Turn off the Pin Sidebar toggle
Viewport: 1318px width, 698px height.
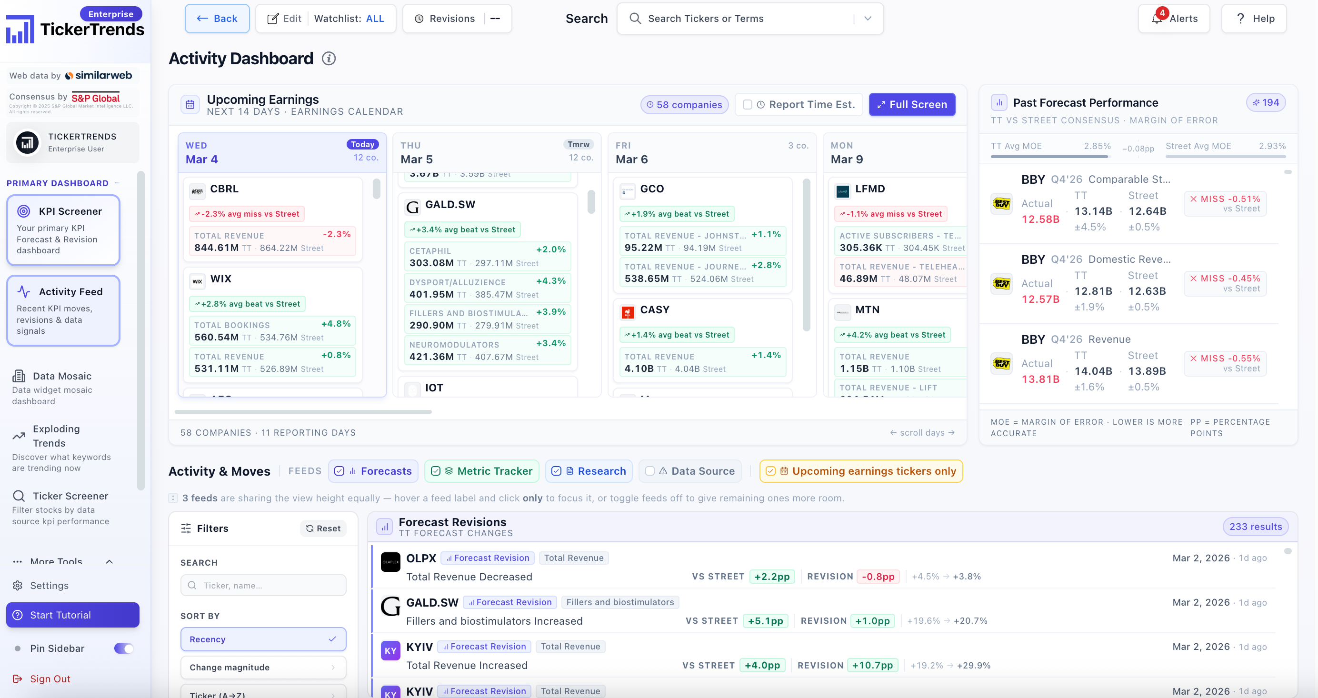coord(123,648)
